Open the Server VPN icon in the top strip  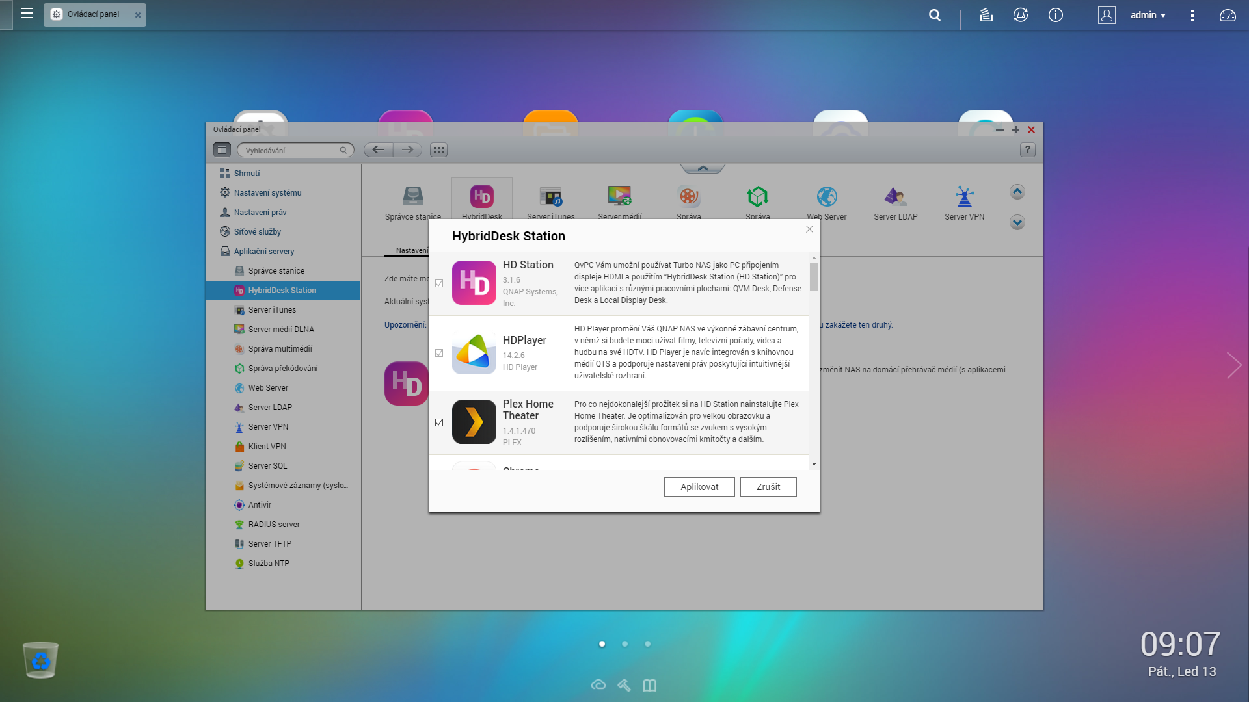click(964, 197)
